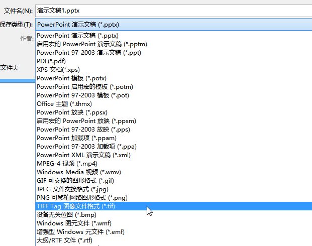312x246 pixels.
Task: Choose XPS 文档(*.xps) option
Action: click(173, 70)
